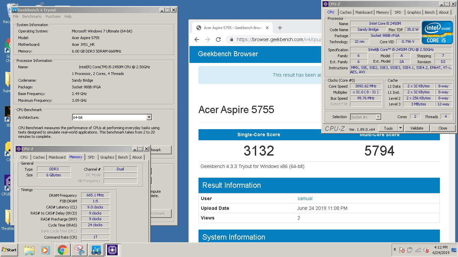
Task: Open the Purchase menu in Geekbench
Action: click(53, 16)
